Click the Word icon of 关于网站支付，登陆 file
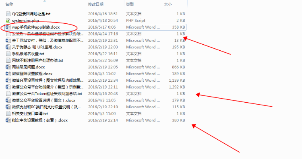The width and height of the screenshot is (302, 159). coord(8,40)
